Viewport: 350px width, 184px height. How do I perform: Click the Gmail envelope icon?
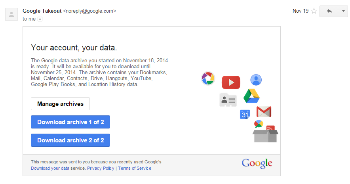264,111
